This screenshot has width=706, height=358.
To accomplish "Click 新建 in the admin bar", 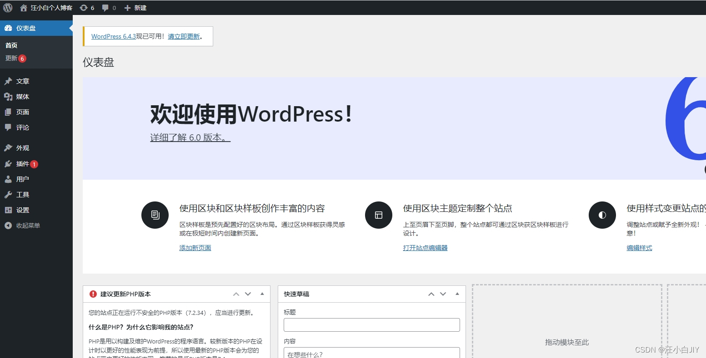I will [x=135, y=8].
